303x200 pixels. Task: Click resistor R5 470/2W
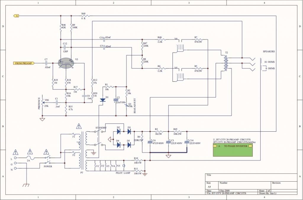tap(198, 68)
